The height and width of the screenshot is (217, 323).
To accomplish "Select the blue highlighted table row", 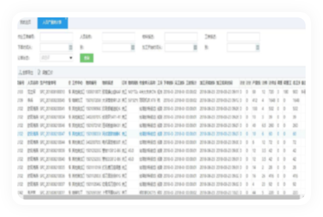I will point(161,134).
